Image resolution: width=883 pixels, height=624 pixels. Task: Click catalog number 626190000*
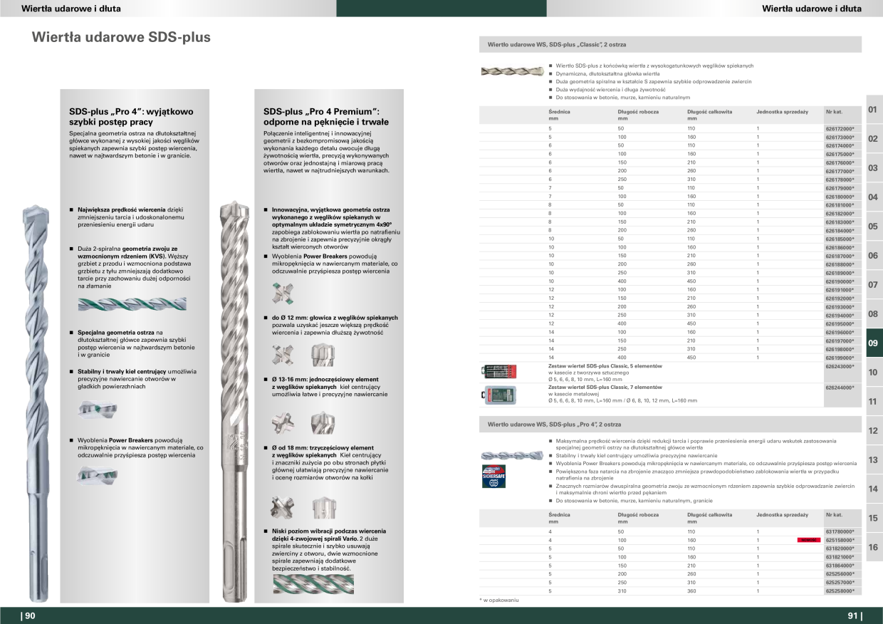[840, 281]
